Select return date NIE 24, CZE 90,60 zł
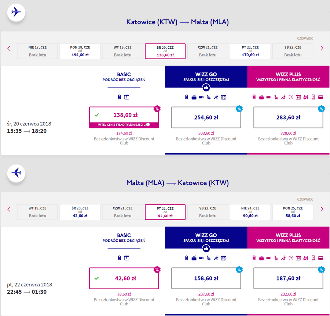This screenshot has height=316, width=330. point(250,212)
